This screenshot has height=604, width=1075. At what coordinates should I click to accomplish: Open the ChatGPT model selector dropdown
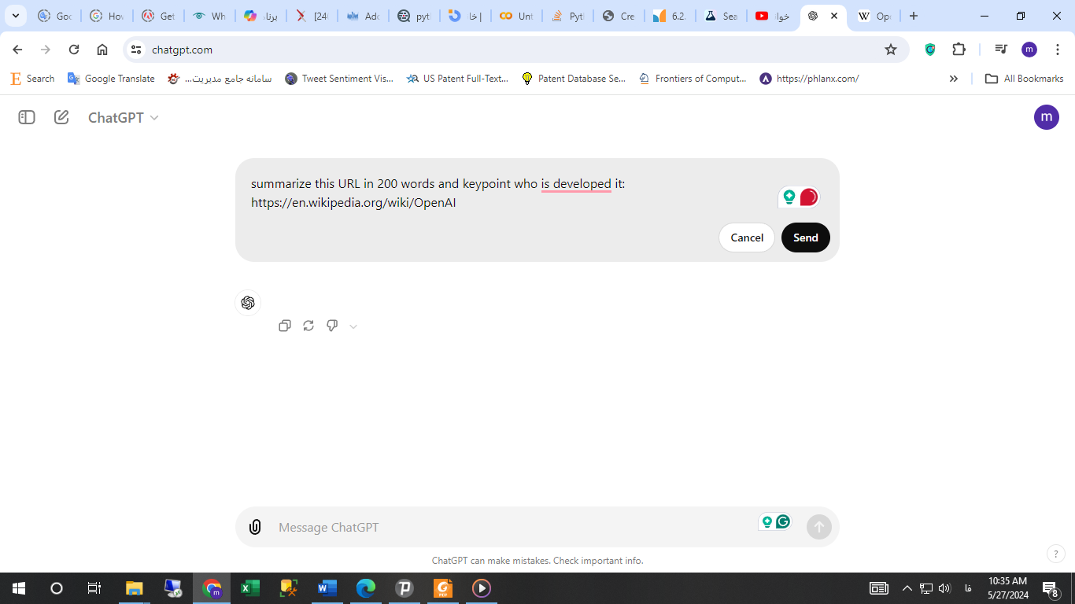[124, 117]
